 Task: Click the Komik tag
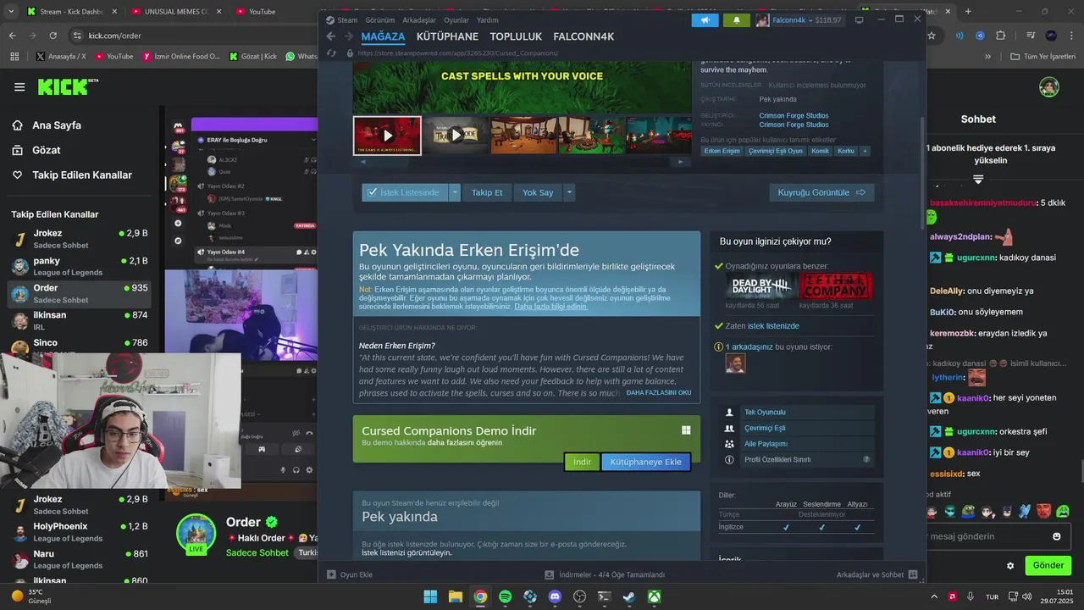pyautogui.click(x=820, y=151)
